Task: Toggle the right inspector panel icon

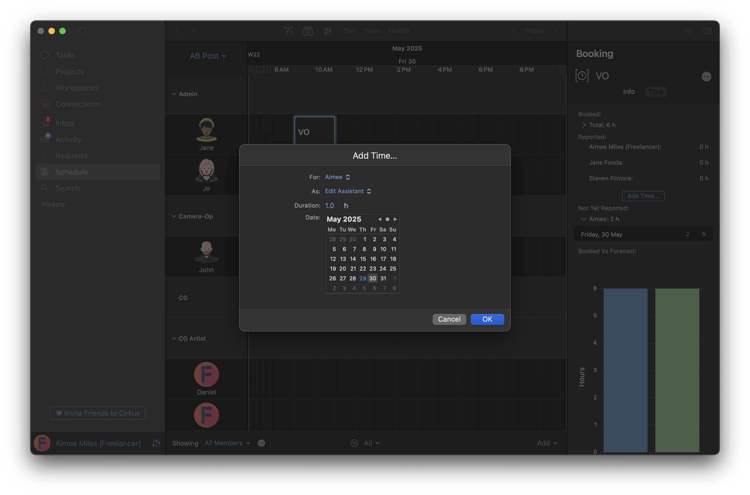Action: tap(707, 31)
